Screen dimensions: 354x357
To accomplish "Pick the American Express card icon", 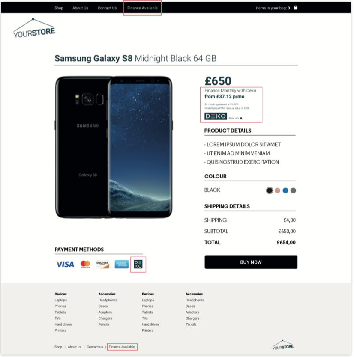I will [121, 264].
